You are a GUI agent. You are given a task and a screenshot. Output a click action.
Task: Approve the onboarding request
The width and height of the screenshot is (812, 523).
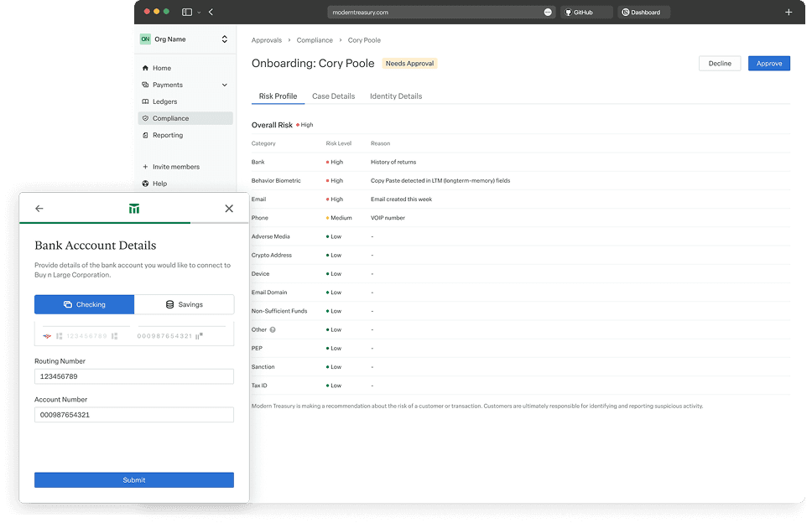(768, 63)
